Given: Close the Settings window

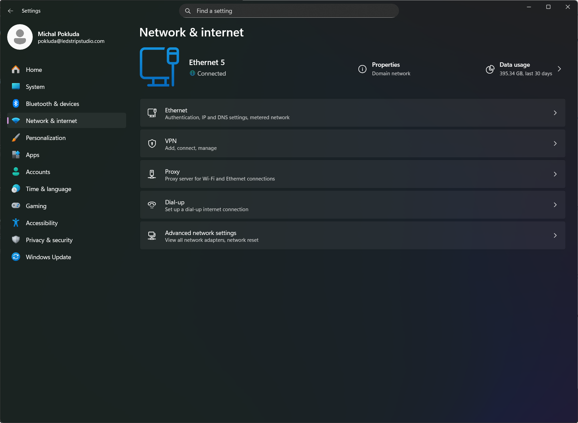Looking at the screenshot, I should 568,7.
